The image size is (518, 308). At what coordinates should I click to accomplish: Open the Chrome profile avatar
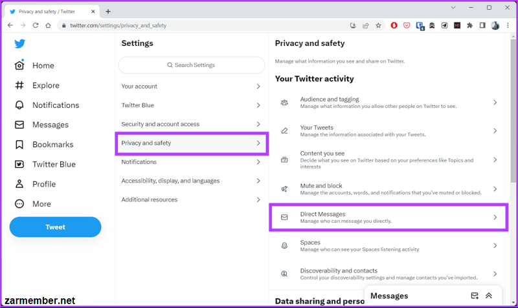[495, 25]
